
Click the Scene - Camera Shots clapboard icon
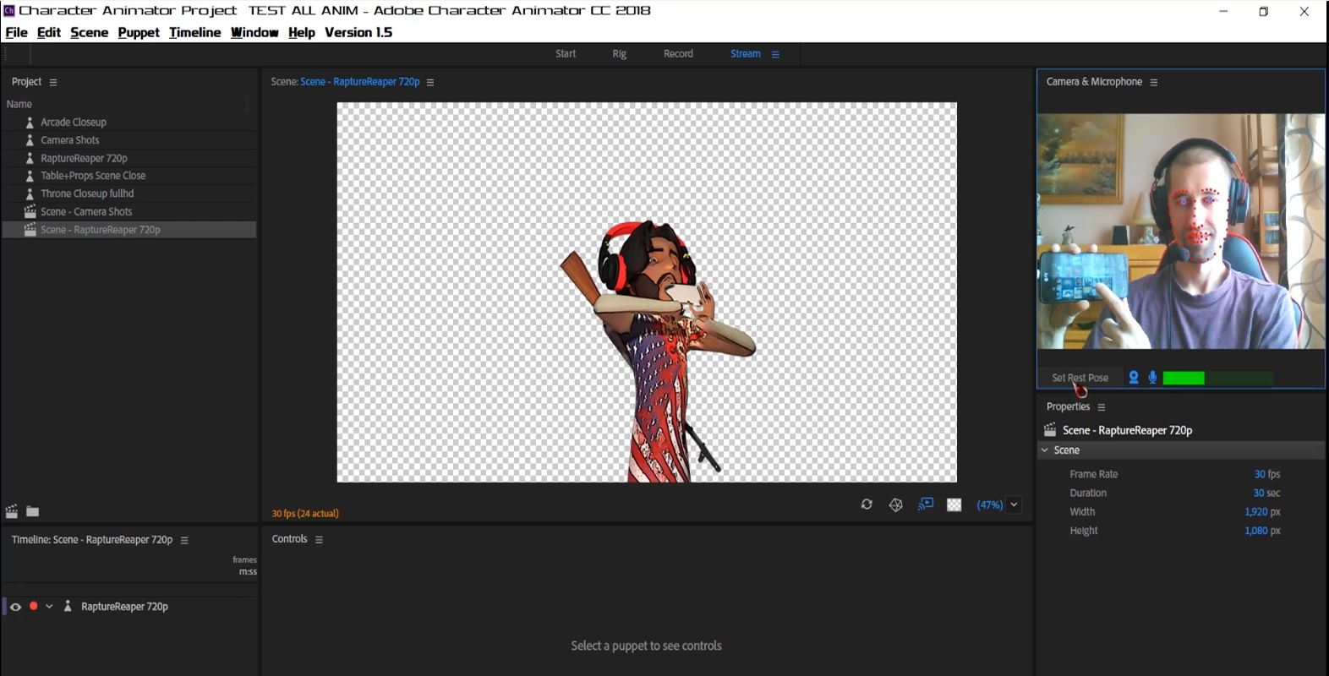30,211
